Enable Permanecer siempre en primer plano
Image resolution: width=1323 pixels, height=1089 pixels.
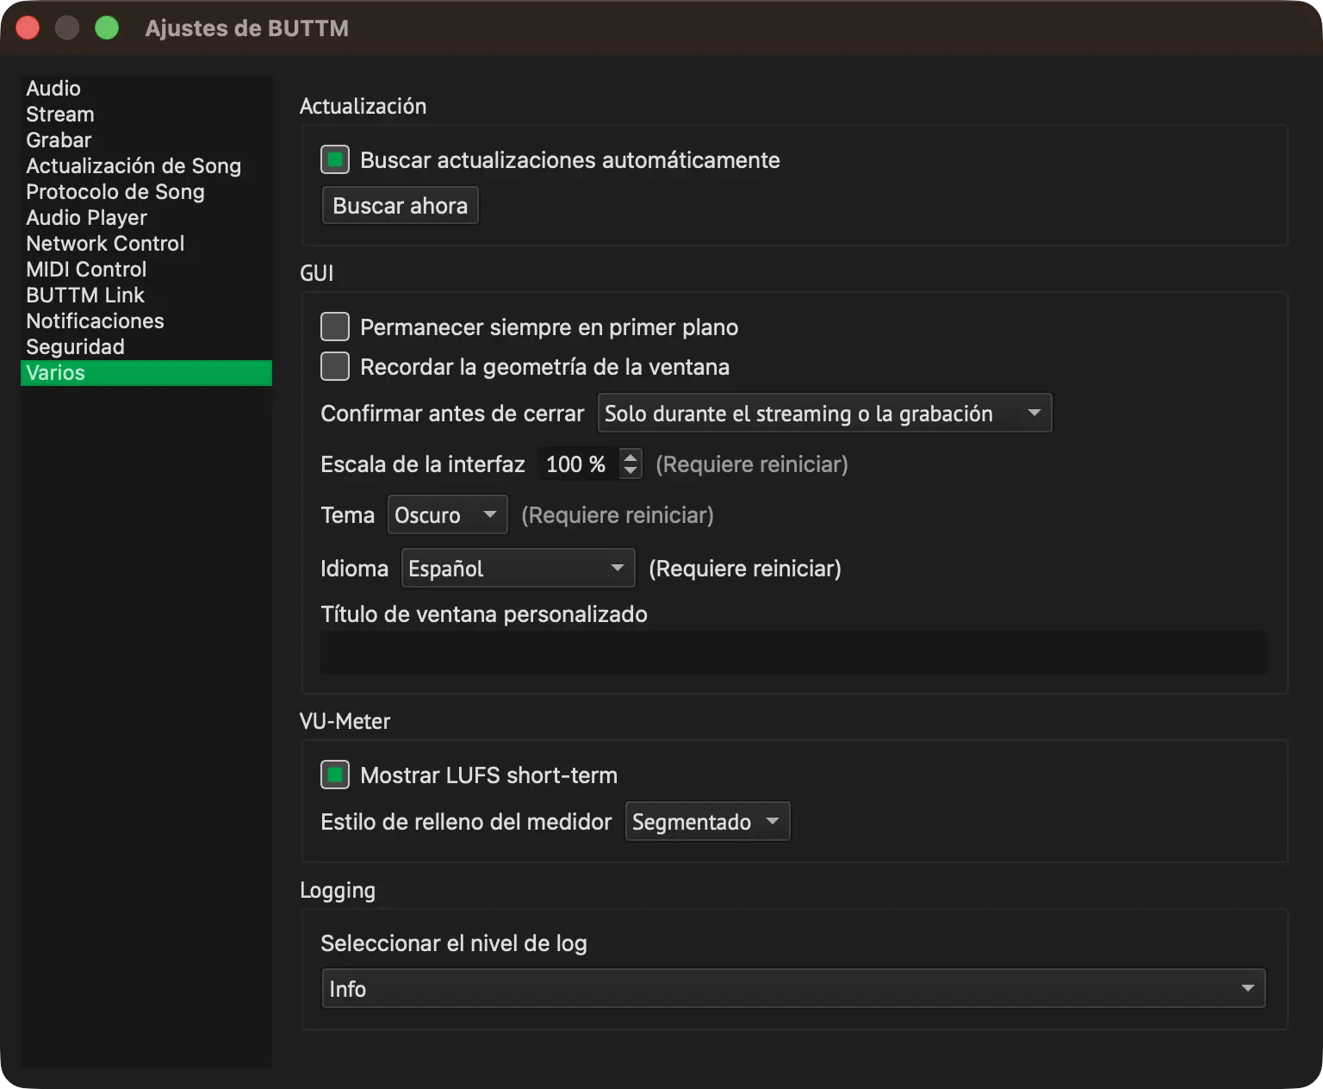tap(335, 327)
